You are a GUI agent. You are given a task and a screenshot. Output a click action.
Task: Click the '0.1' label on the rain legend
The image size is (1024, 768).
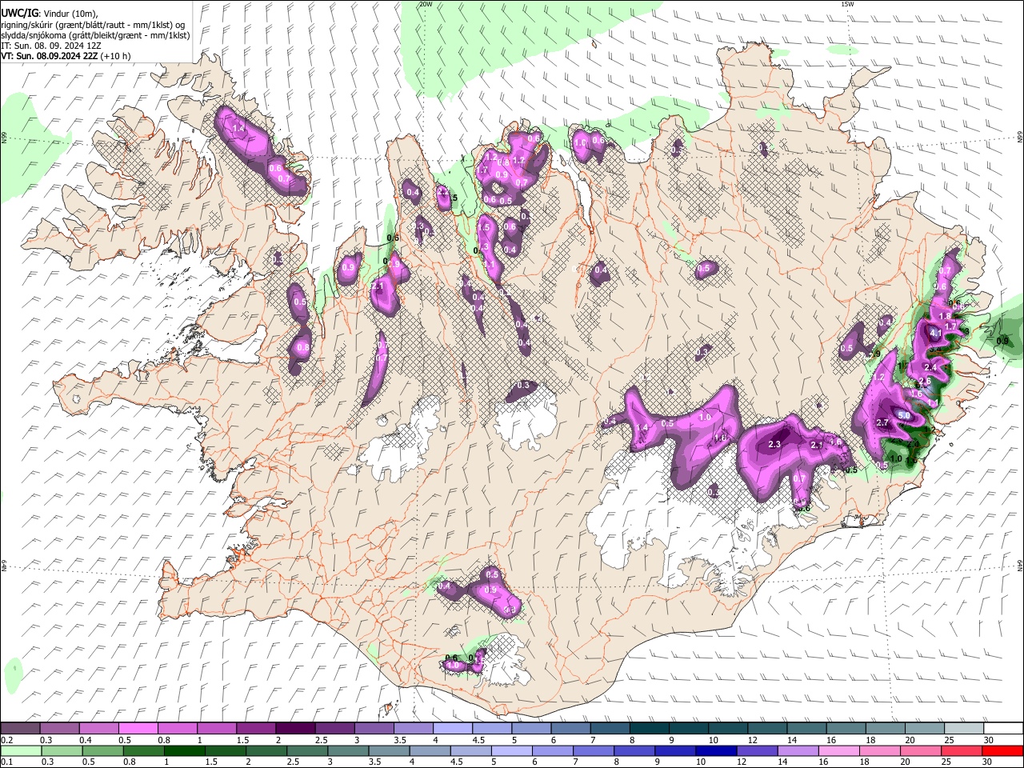click(6, 762)
